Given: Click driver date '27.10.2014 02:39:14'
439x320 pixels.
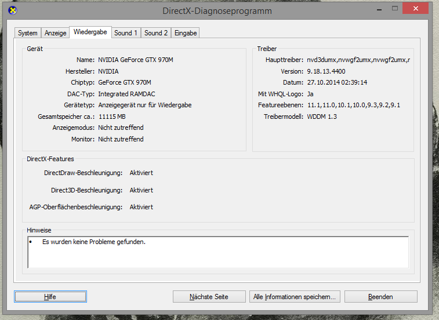Looking at the screenshot, I should click(337, 82).
